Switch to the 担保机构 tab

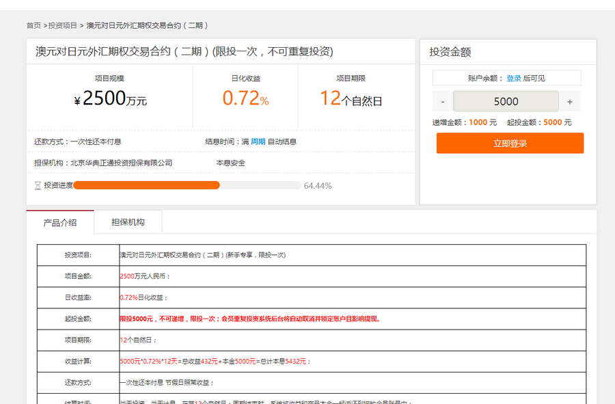click(127, 221)
